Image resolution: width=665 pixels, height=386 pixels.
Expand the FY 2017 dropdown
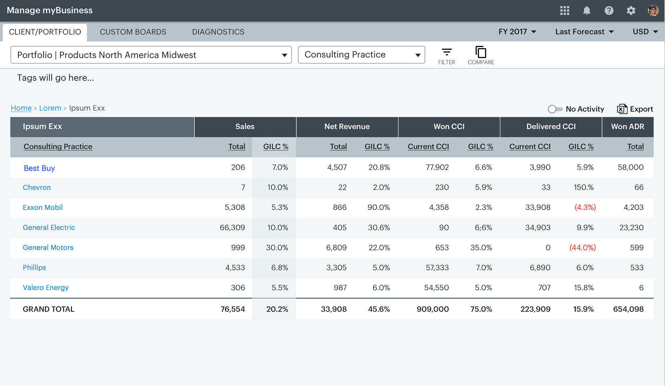click(x=517, y=32)
